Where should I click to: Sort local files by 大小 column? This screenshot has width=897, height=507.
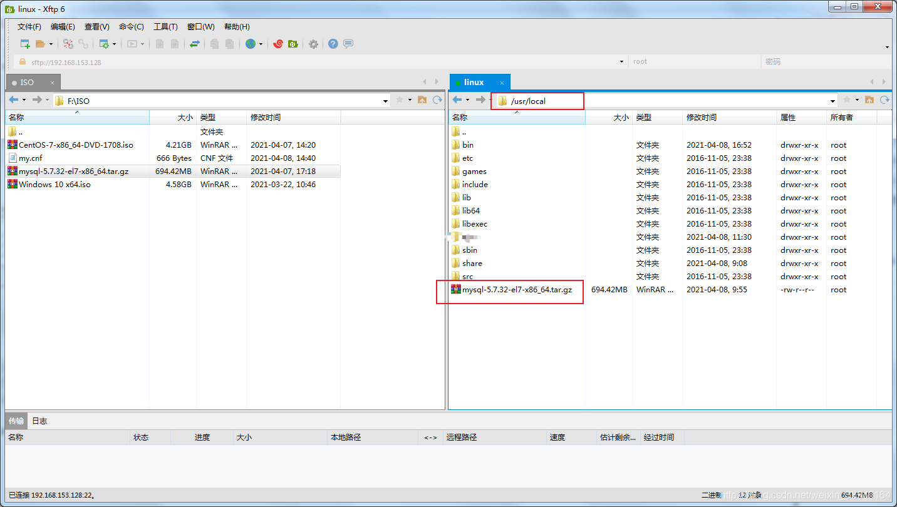click(173, 118)
